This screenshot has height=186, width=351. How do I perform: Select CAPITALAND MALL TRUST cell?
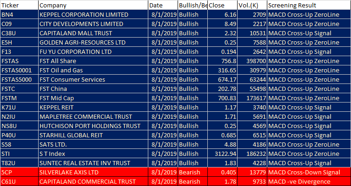pyautogui.click(x=93, y=33)
